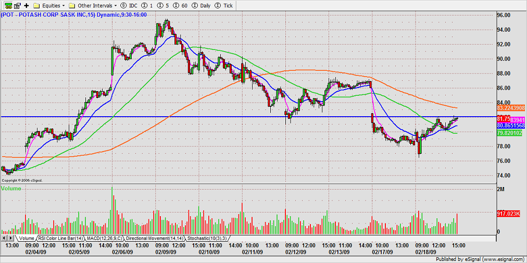Click the Other Intervals folder icon

71,5
